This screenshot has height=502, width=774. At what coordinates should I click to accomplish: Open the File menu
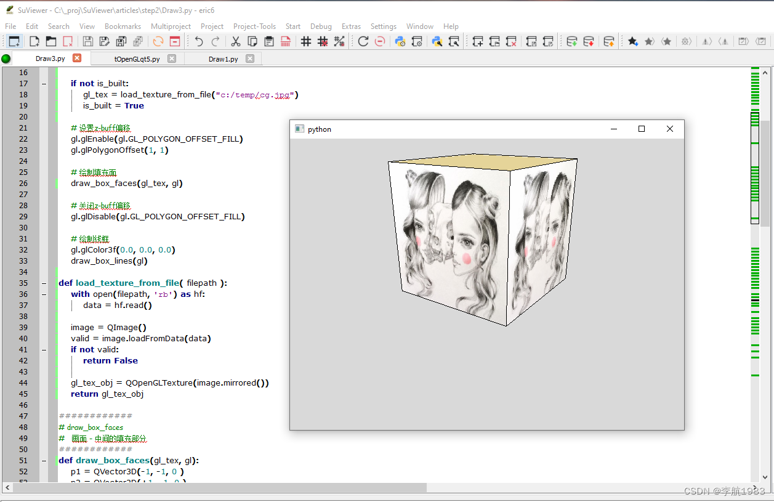(10, 26)
